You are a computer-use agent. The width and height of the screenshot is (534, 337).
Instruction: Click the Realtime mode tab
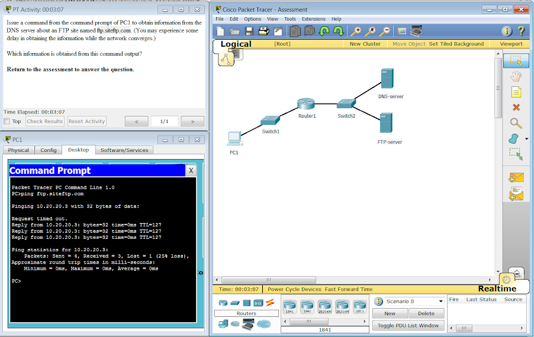tap(497, 289)
